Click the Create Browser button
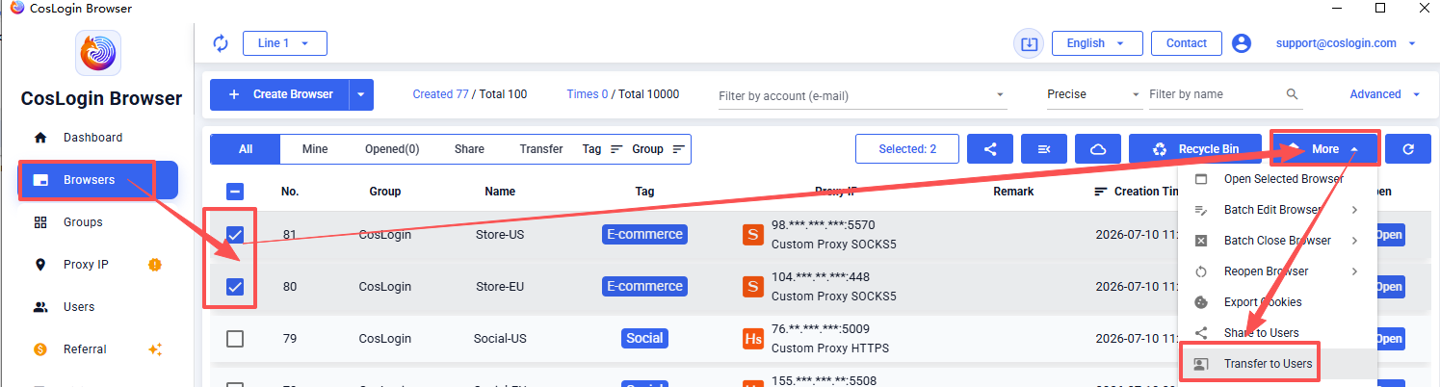 click(x=279, y=94)
